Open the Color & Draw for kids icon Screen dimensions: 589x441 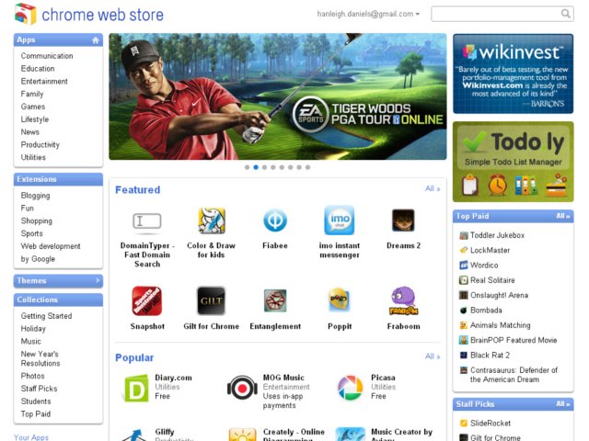click(x=212, y=220)
